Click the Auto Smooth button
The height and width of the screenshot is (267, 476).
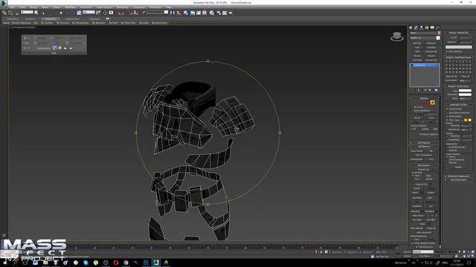[x=451, y=80]
